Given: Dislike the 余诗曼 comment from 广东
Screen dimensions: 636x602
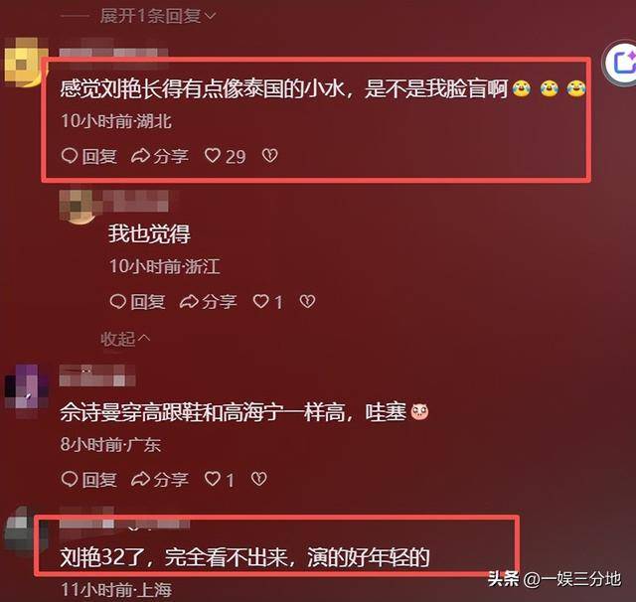Looking at the screenshot, I should tap(258, 479).
